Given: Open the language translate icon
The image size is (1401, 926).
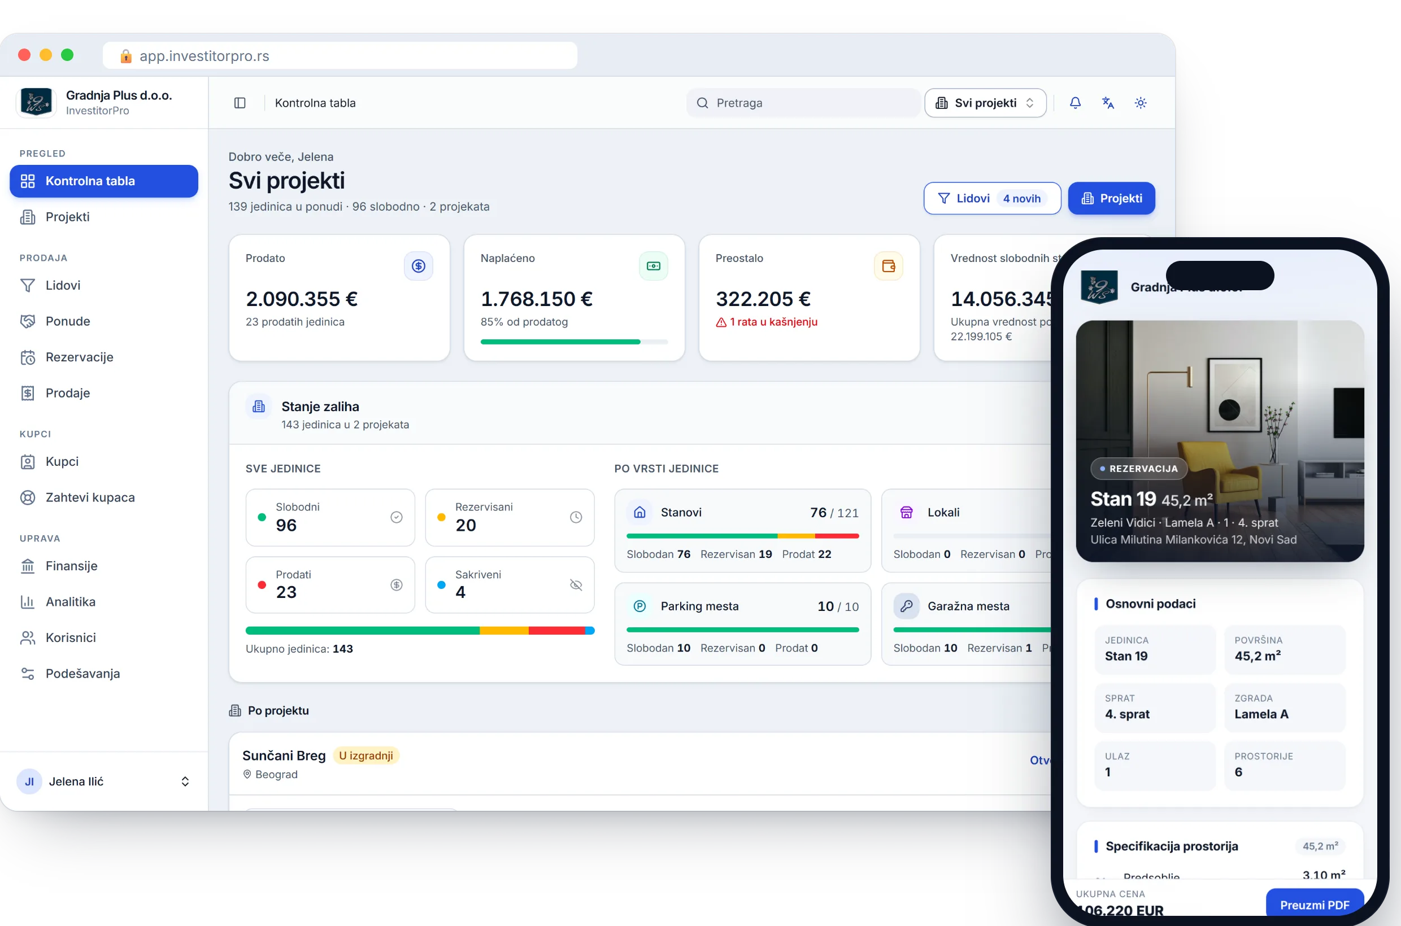Looking at the screenshot, I should tap(1108, 103).
